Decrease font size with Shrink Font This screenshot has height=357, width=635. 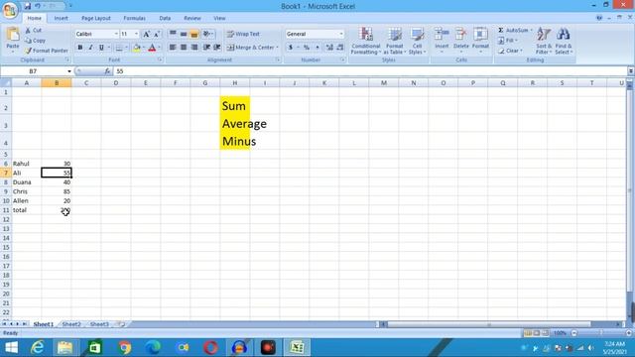coord(157,34)
